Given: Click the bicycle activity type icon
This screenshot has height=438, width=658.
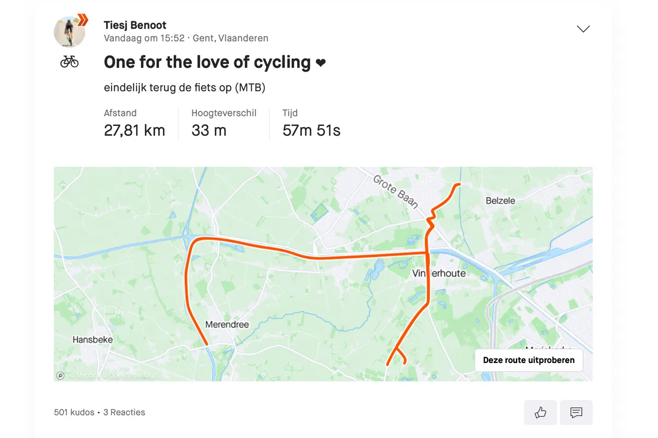Looking at the screenshot, I should [70, 61].
